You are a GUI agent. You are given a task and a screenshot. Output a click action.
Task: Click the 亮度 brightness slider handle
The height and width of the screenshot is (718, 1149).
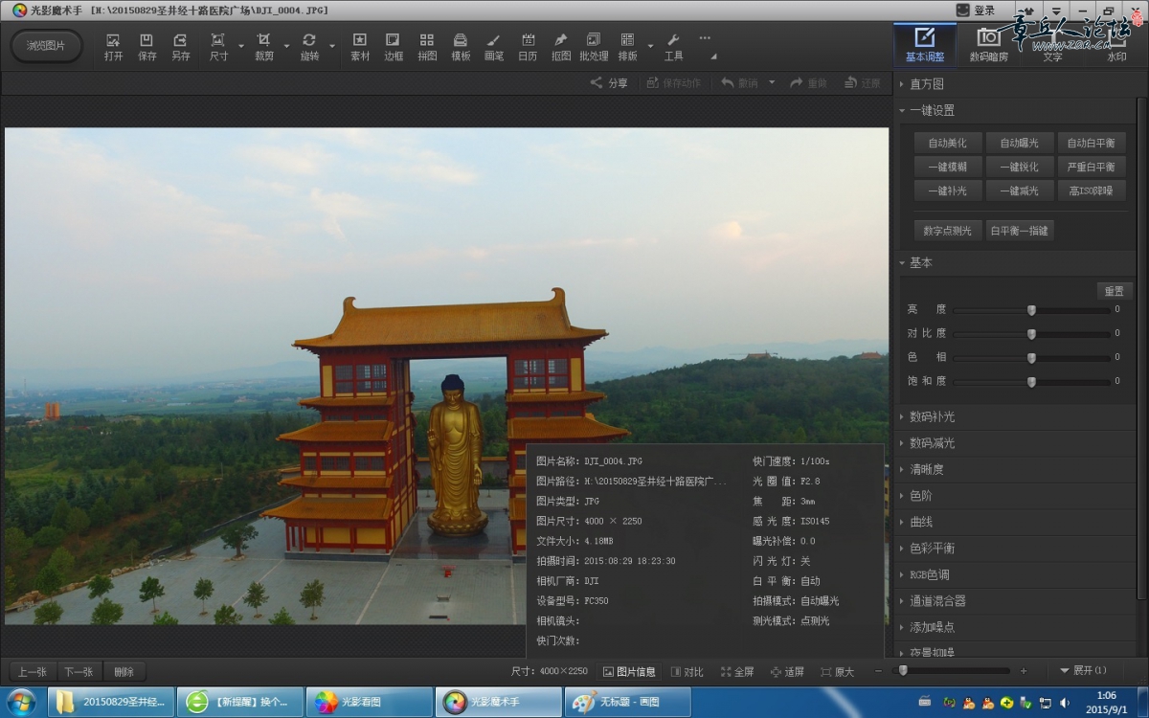tap(1031, 310)
